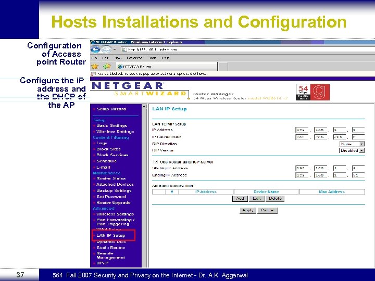
Task: Open the Tools menu
Action: [152, 58]
